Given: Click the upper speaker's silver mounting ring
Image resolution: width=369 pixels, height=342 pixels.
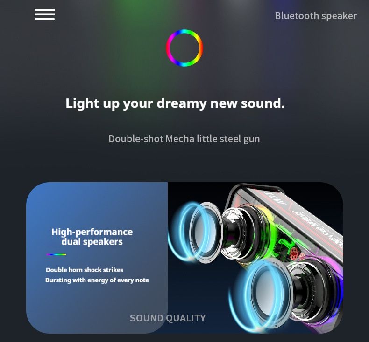Looking at the screenshot, I should pos(206,233).
